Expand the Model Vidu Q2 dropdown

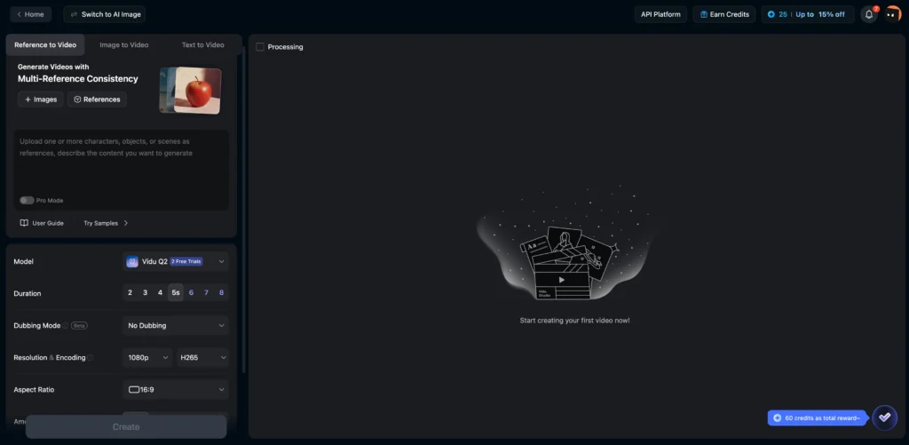pyautogui.click(x=175, y=261)
